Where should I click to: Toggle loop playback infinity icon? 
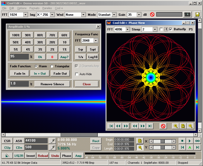[197, 141]
